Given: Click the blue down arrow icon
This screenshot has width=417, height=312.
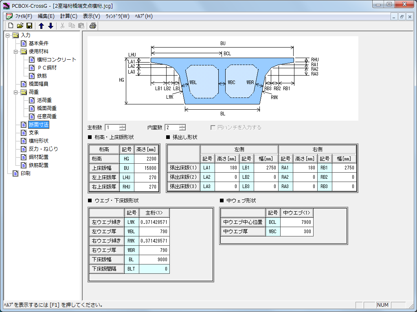Looking at the screenshot, I should tap(50, 26).
